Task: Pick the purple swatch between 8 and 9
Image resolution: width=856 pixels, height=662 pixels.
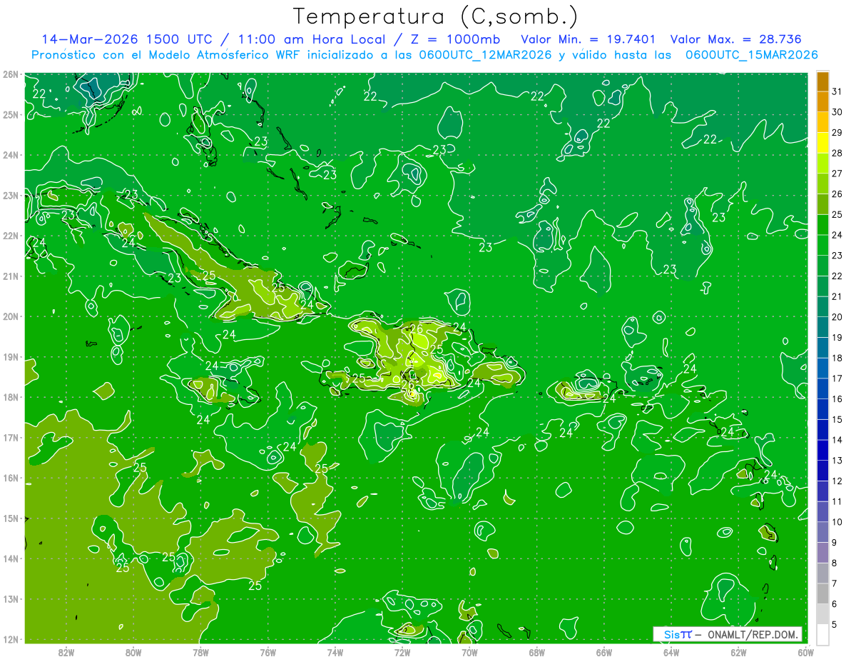Action: pos(822,552)
